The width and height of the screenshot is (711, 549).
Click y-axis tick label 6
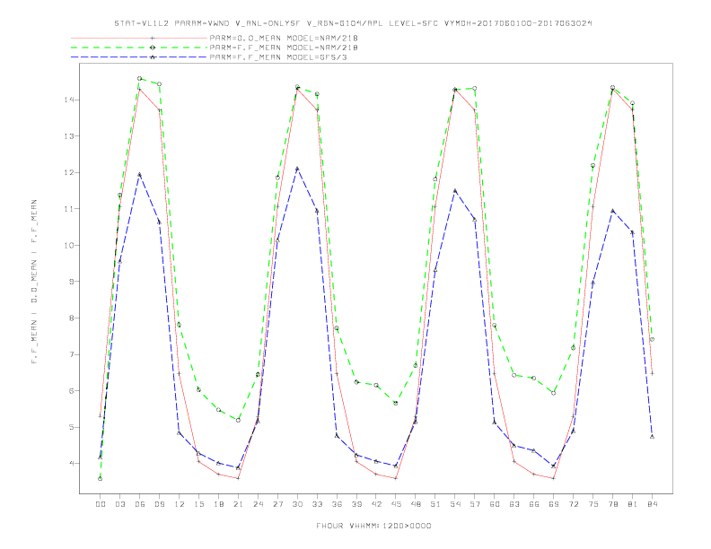pos(72,390)
